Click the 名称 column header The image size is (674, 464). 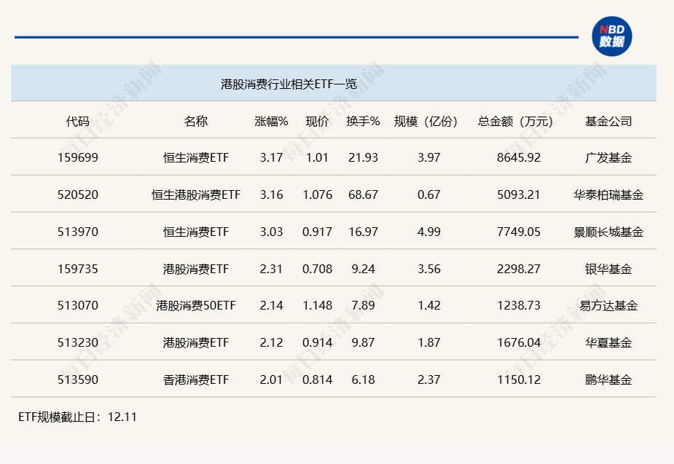click(x=196, y=122)
